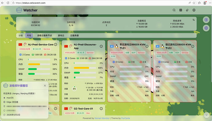Image resolution: width=212 pixels, height=121 pixels.
Task: Switch to the grid/table view icon
Action: coord(181,10)
